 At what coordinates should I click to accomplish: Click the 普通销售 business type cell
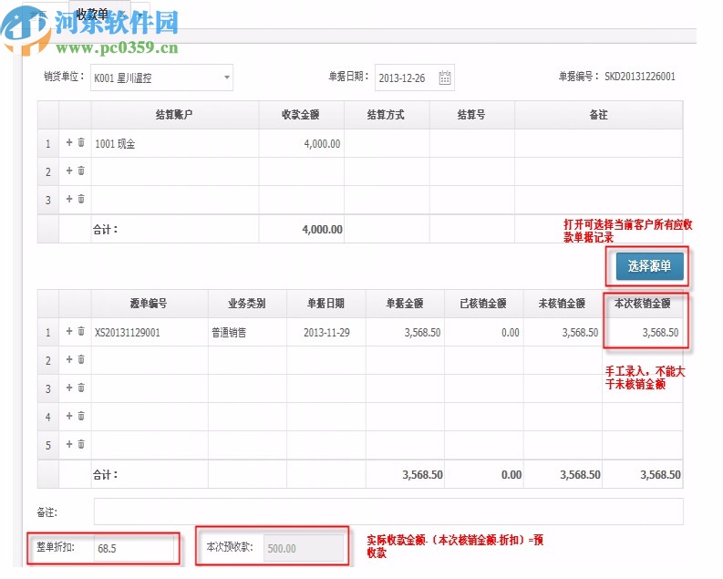(247, 333)
